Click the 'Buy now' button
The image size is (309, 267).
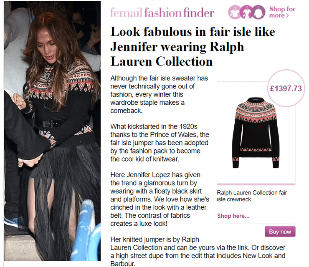pyautogui.click(x=280, y=232)
